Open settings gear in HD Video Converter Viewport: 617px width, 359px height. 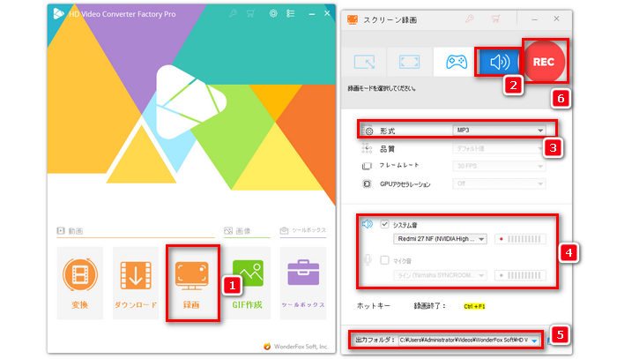pos(273,14)
